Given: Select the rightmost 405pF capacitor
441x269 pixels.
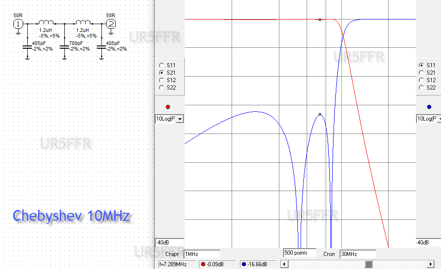Looking at the screenshot, I should click(101, 47).
